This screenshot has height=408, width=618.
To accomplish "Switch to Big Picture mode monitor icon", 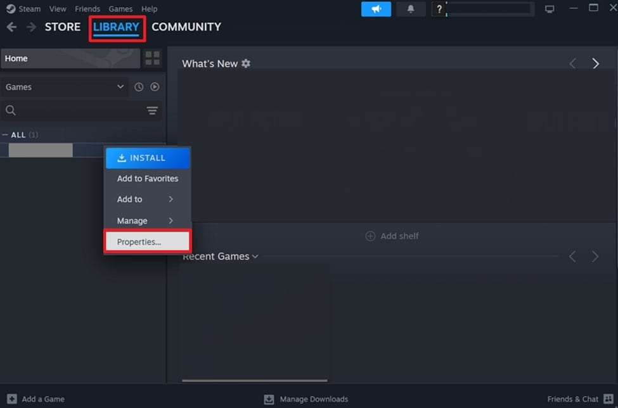I will 550,9.
